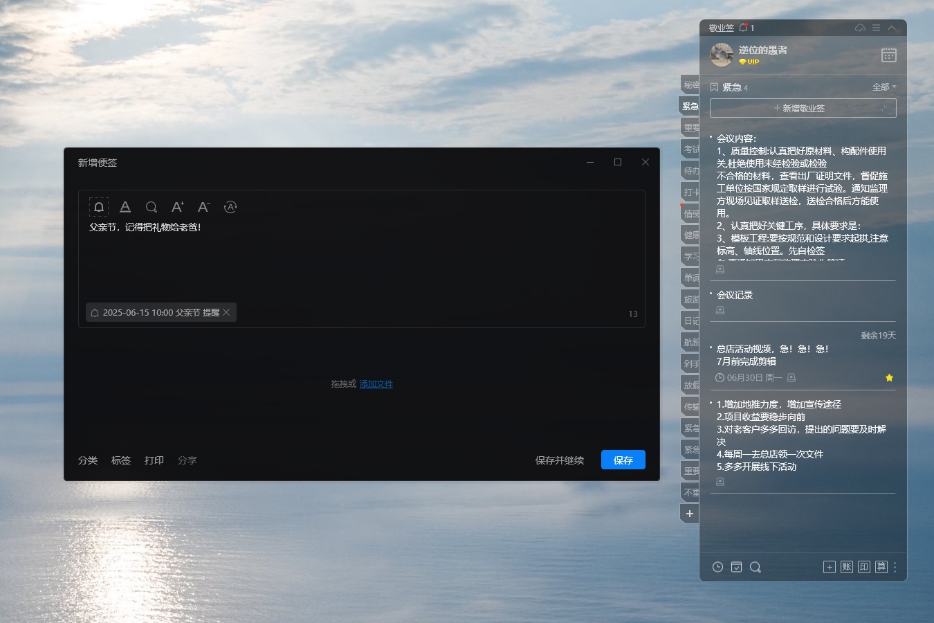Viewport: 934px width, 623px height.
Task: Open the calendar icon beside the username
Action: point(889,55)
